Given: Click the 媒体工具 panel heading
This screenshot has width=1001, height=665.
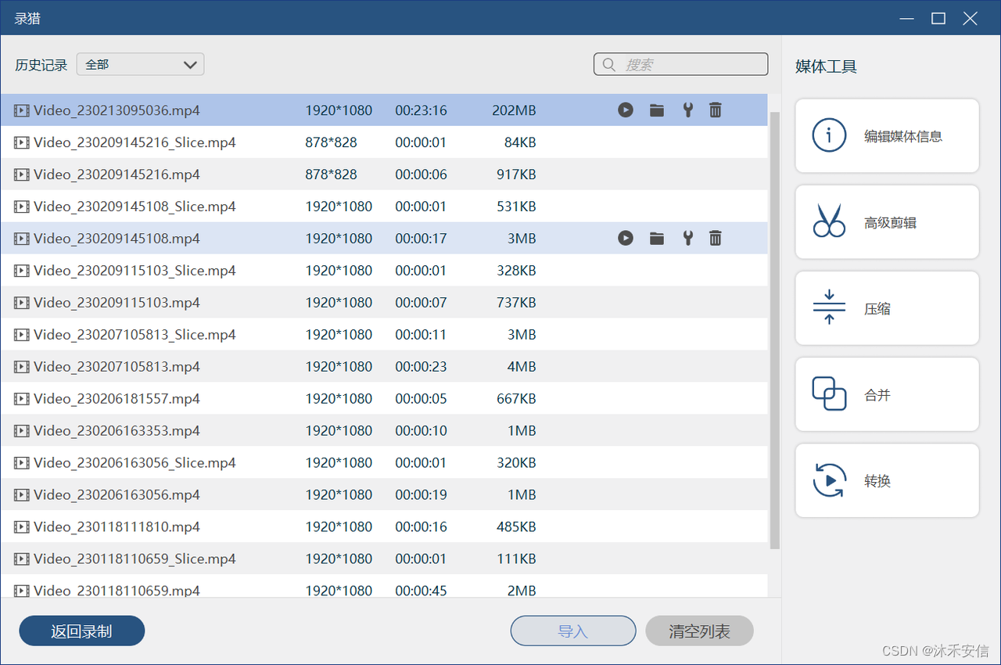Looking at the screenshot, I should (x=826, y=66).
